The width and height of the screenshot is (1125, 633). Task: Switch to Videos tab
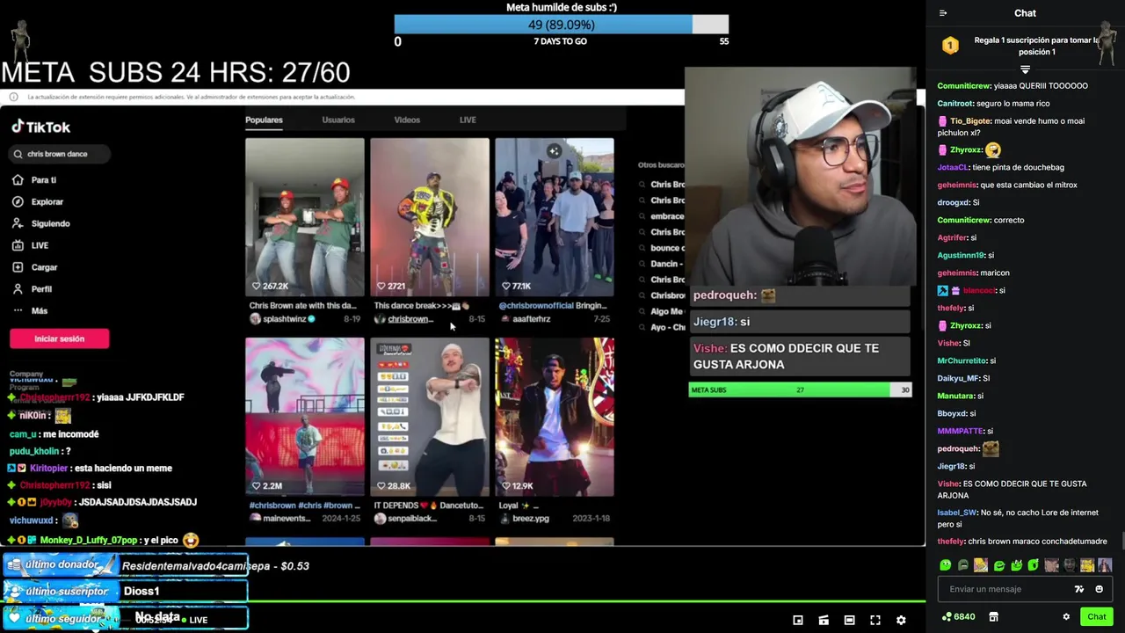click(407, 120)
